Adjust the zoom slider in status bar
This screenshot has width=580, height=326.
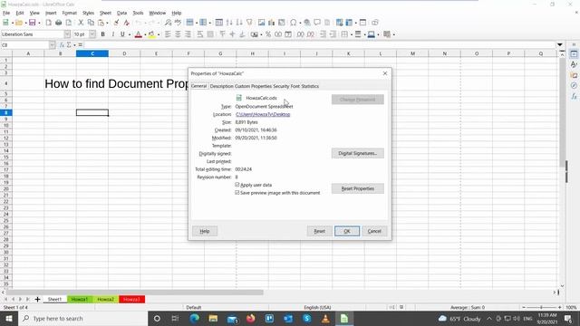coord(541,307)
